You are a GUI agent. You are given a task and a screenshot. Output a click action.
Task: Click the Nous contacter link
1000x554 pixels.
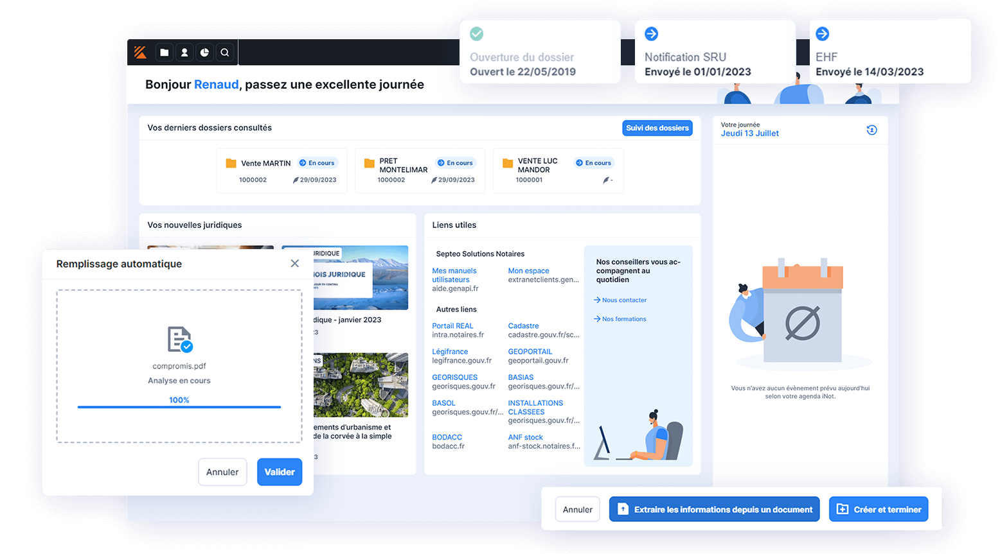click(620, 300)
